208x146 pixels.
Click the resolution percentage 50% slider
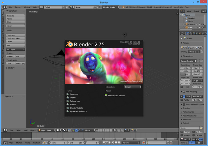pos(185,74)
